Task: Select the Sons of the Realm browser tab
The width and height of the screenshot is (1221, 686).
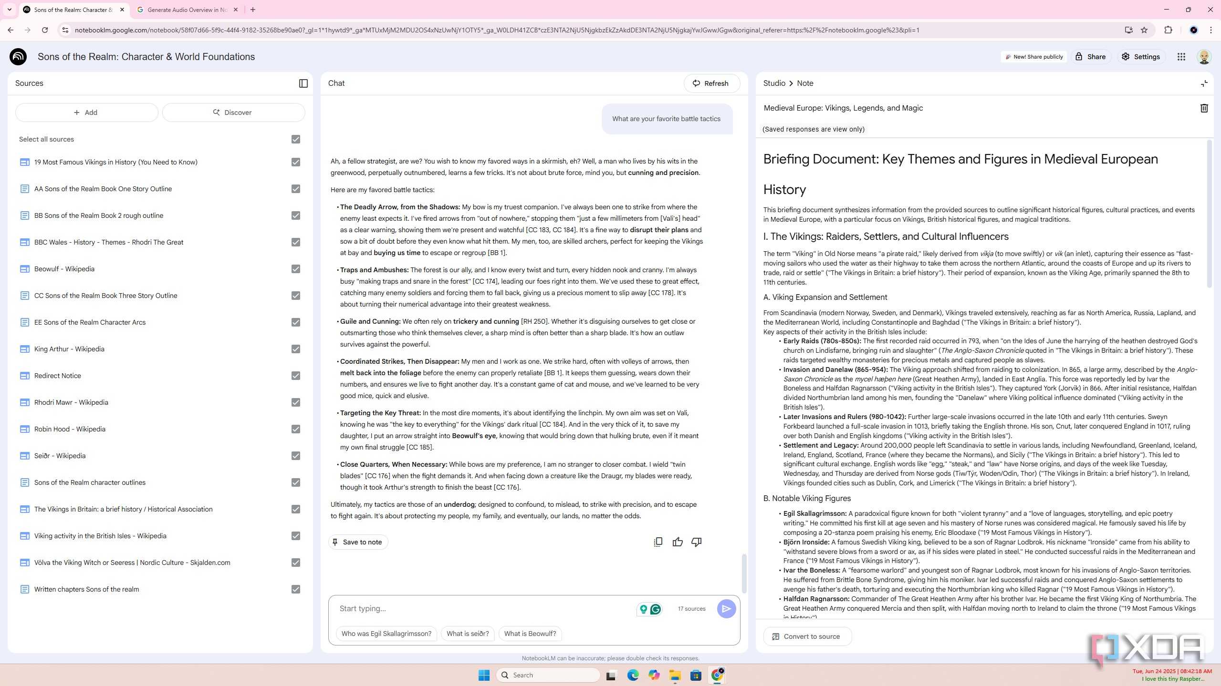Action: [x=73, y=10]
